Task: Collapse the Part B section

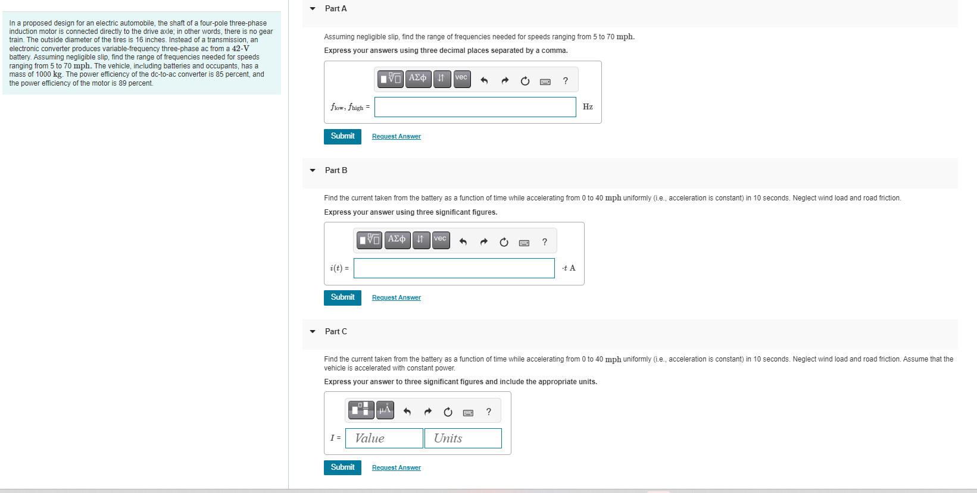Action: (313, 171)
